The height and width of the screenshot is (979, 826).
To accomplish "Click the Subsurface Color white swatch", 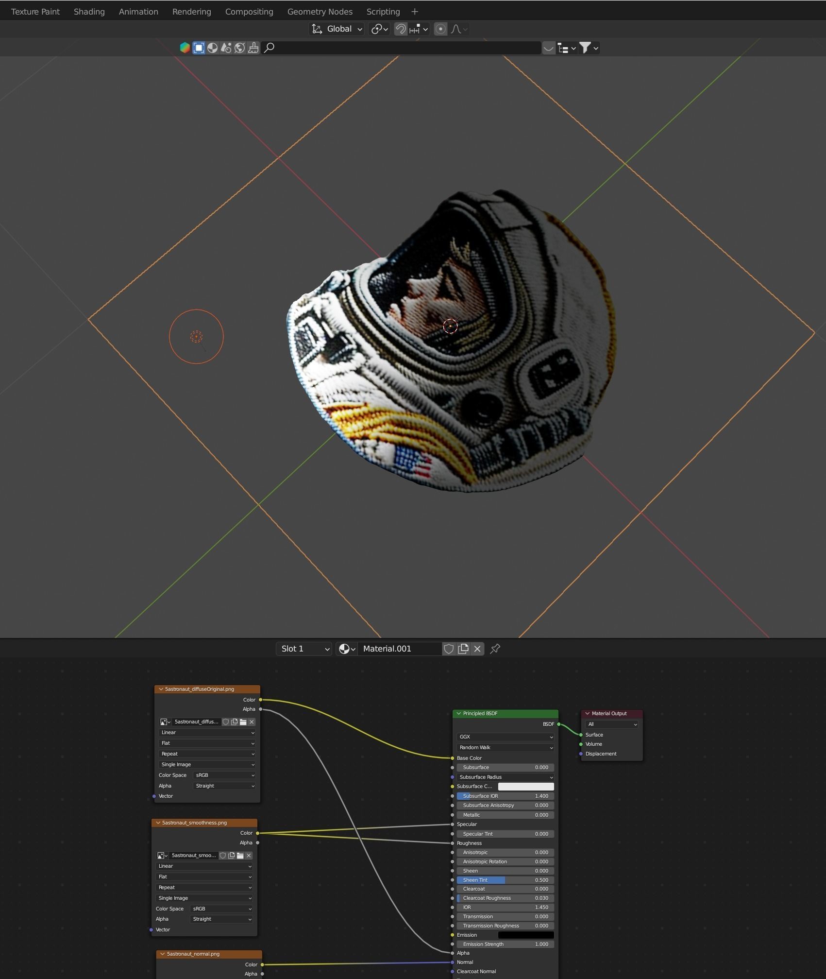I will tap(526, 787).
